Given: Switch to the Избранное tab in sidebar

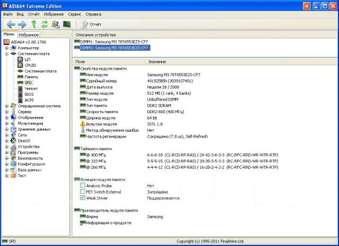Looking at the screenshot, I should (x=29, y=34).
